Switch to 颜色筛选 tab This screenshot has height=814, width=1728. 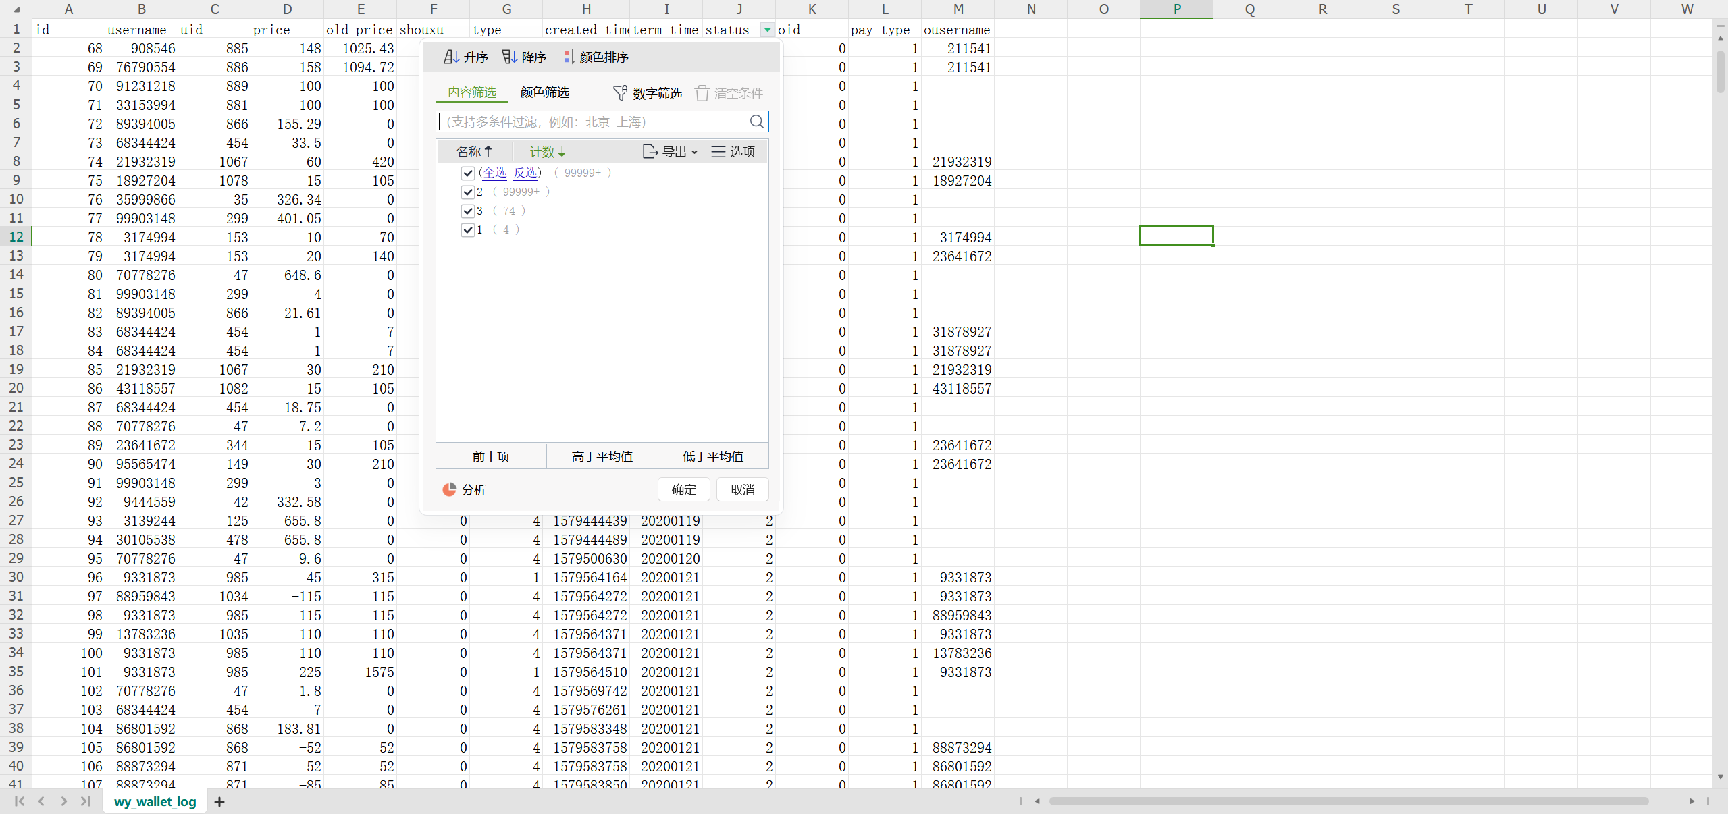tap(545, 92)
